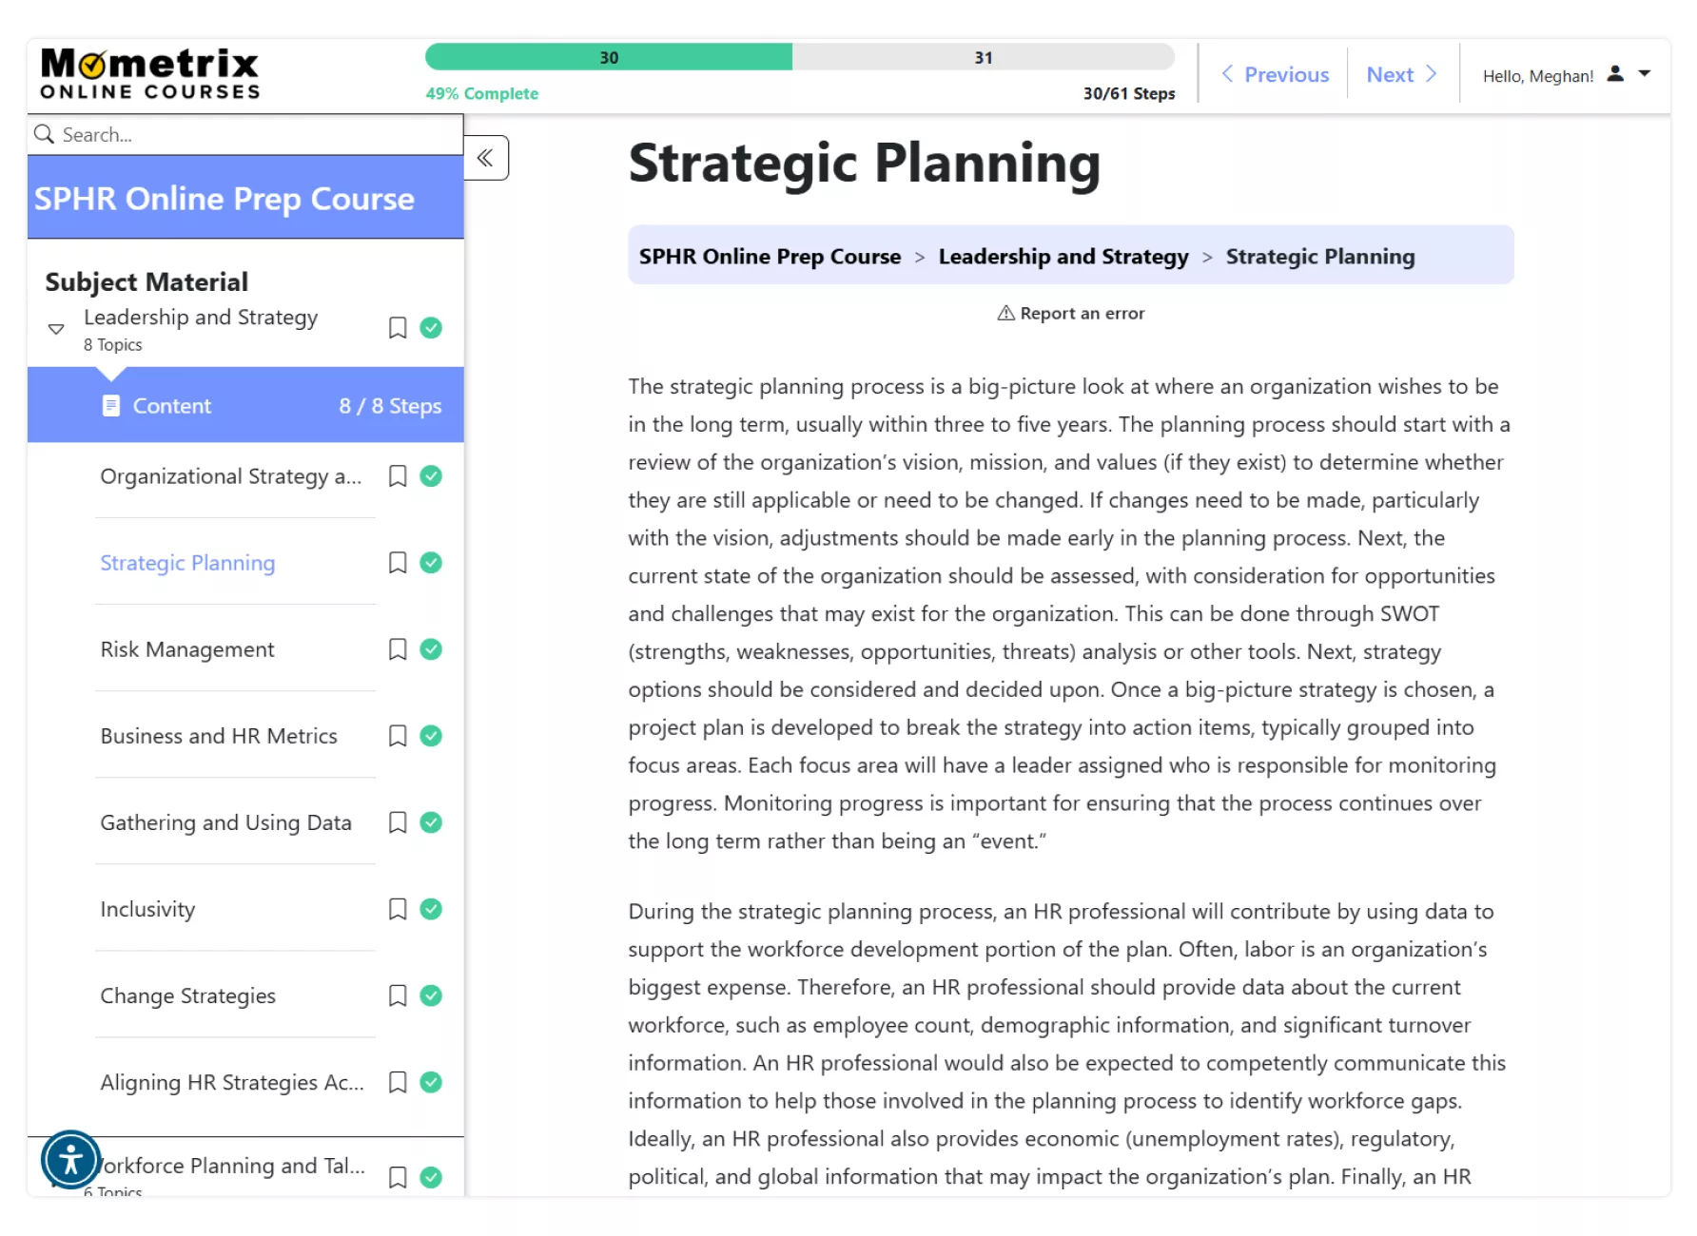This screenshot has height=1236, width=1697.
Task: Go to the Next step
Action: point(1401,74)
